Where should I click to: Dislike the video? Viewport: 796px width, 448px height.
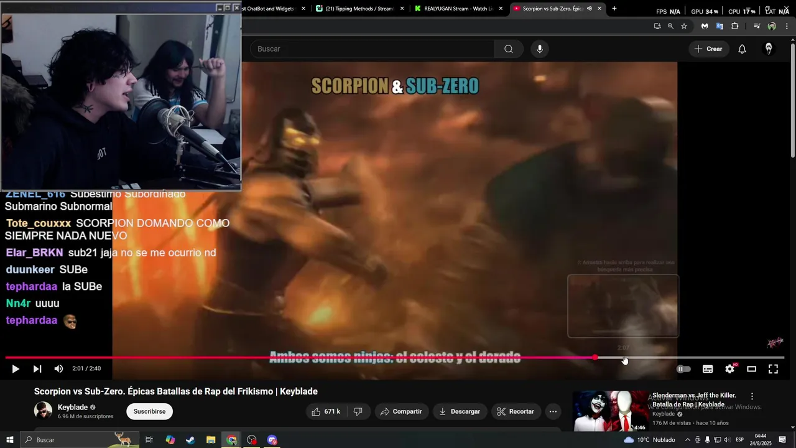point(358,411)
